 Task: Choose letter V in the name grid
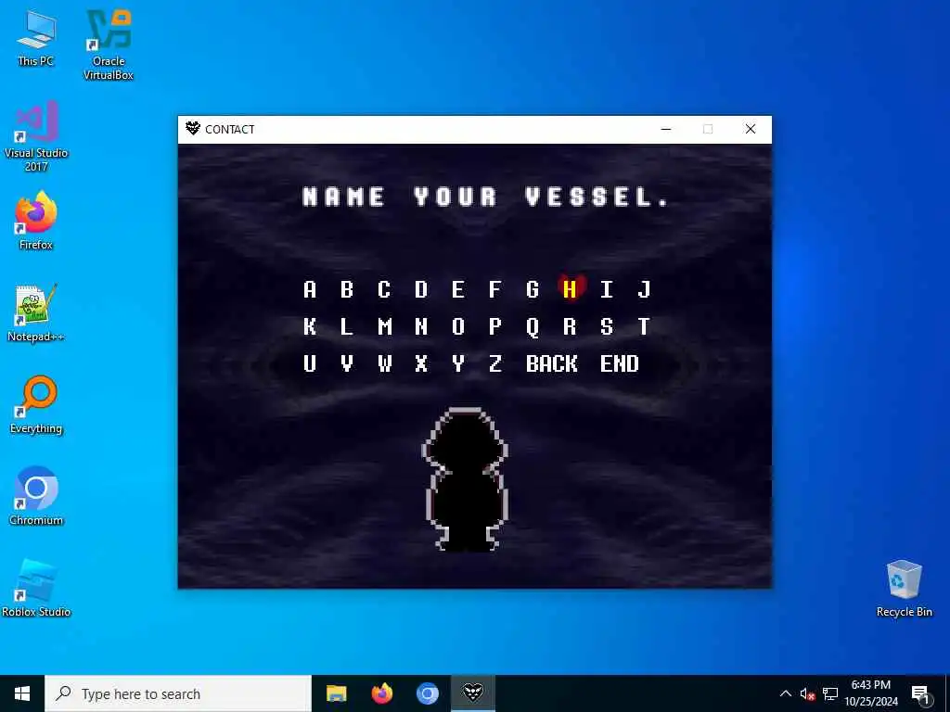pos(347,363)
